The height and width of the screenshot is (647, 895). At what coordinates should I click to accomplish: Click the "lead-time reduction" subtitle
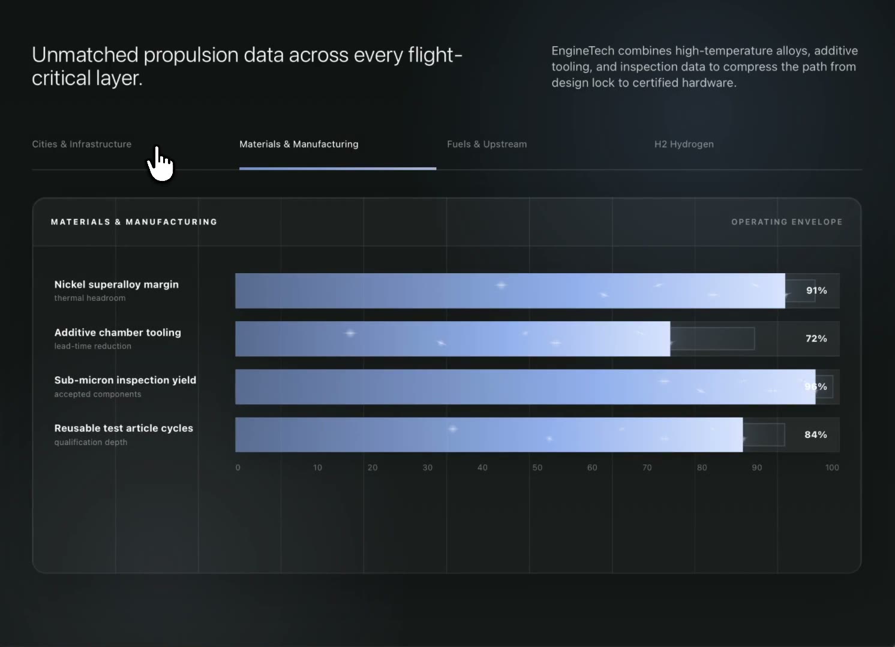pyautogui.click(x=92, y=346)
